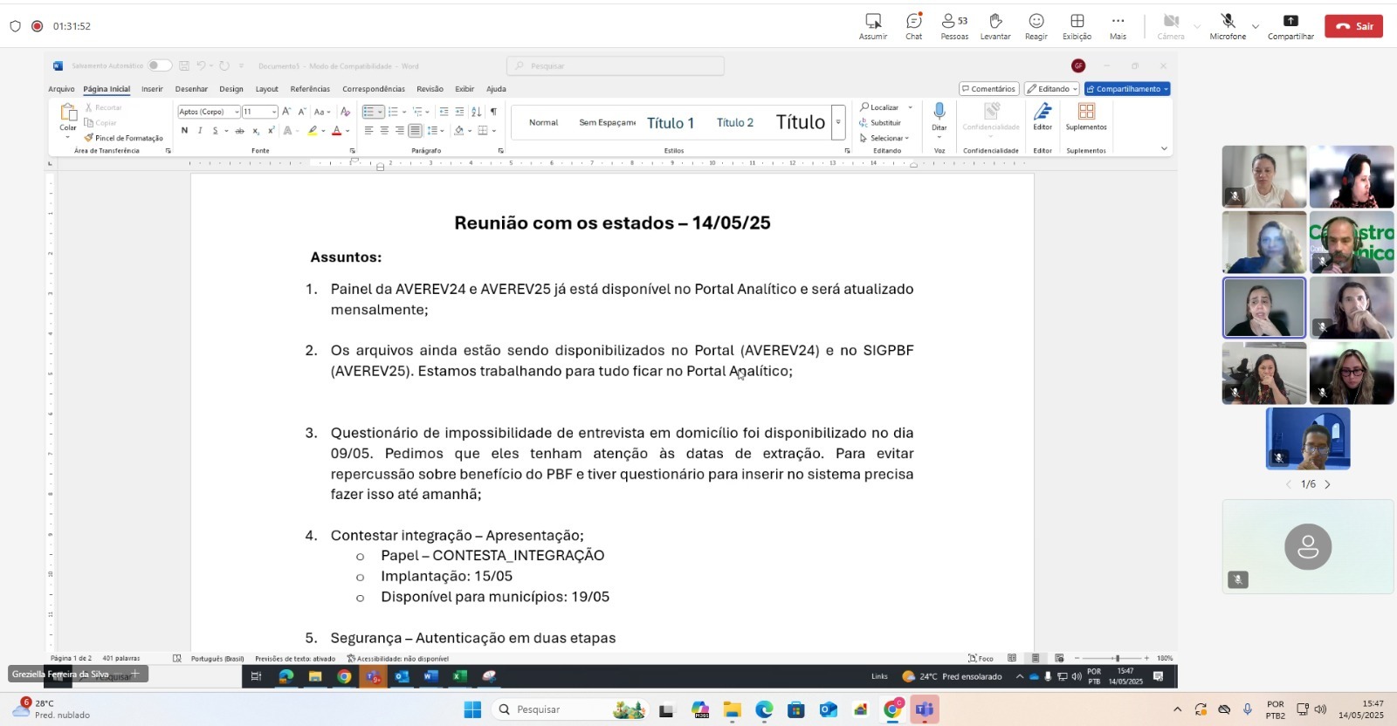Open the Mais options menu
This screenshot has width=1397, height=726.
click(x=1118, y=25)
